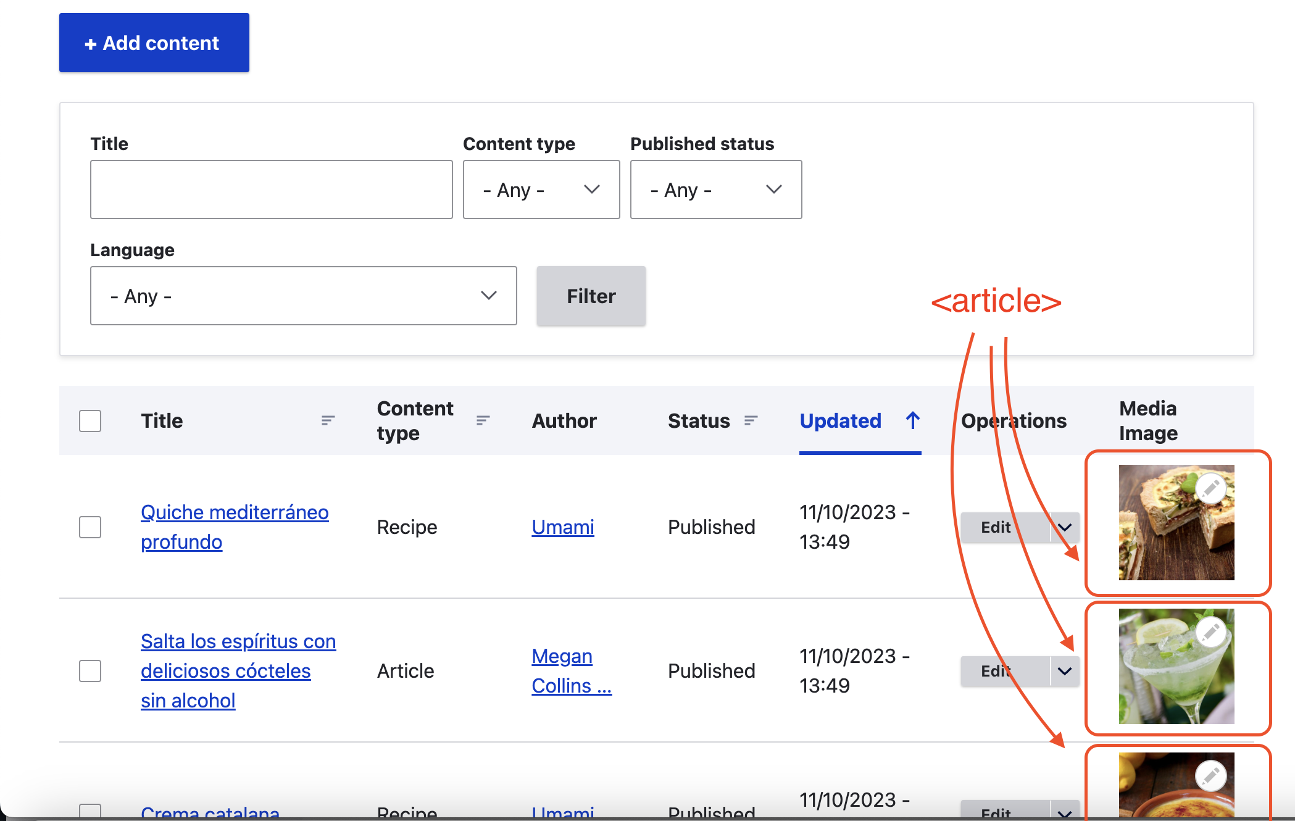Open the Published status filter dropdown
The height and width of the screenshot is (821, 1295).
coord(715,190)
